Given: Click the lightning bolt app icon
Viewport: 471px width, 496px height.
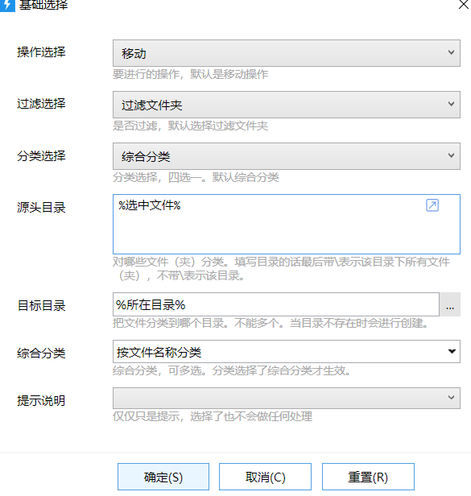Looking at the screenshot, I should (x=7, y=6).
